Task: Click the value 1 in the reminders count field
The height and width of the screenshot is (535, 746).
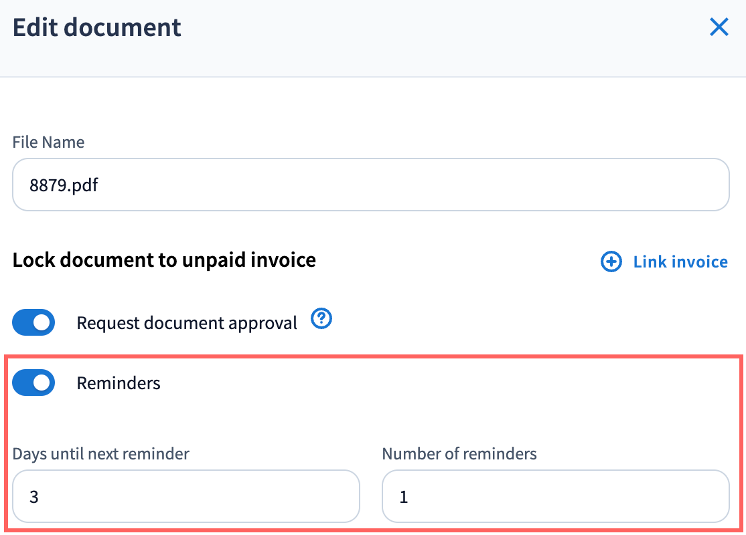Action: point(404,497)
